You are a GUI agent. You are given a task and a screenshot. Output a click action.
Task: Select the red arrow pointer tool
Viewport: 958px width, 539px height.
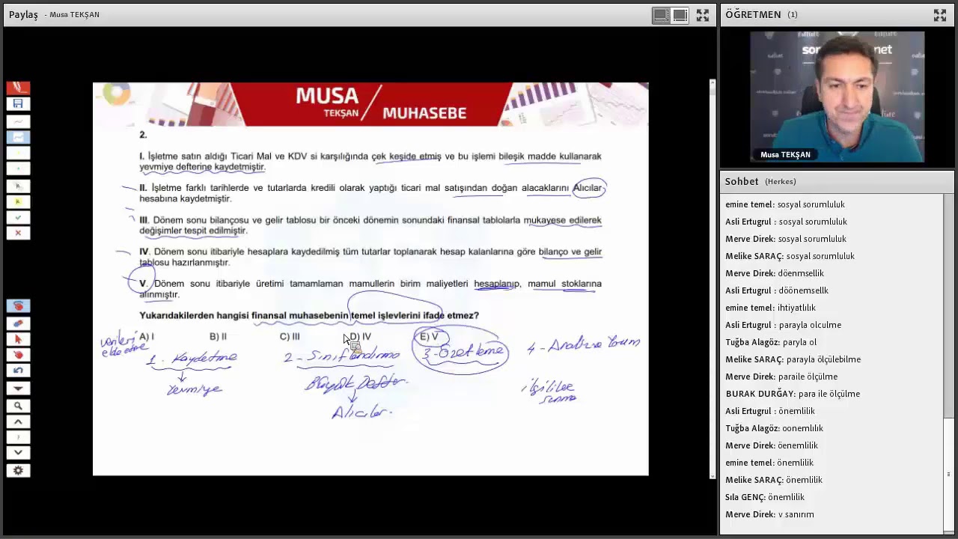18,339
